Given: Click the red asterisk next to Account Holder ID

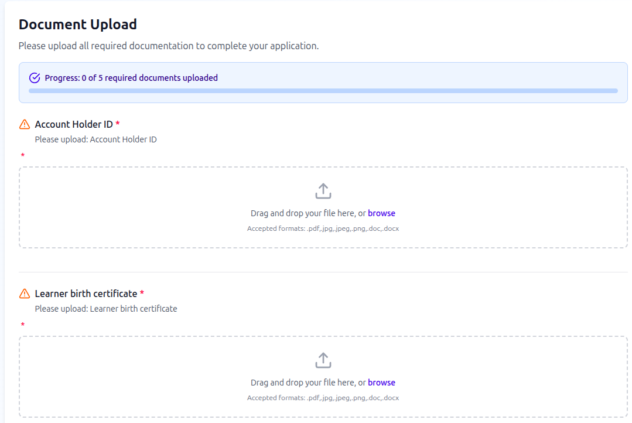Looking at the screenshot, I should [118, 124].
